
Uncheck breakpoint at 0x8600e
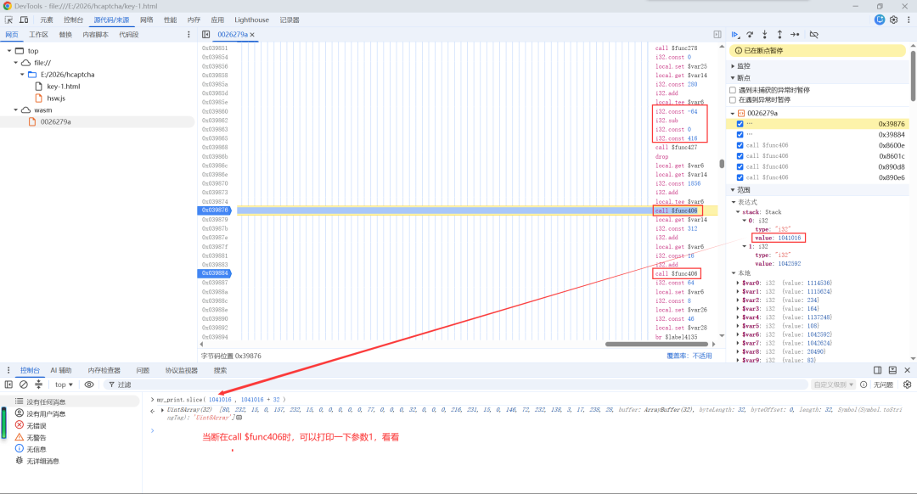click(x=740, y=146)
